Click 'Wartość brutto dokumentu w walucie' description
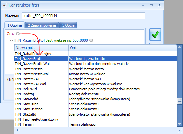The width and height of the screenshot is (183, 134). coord(99,64)
